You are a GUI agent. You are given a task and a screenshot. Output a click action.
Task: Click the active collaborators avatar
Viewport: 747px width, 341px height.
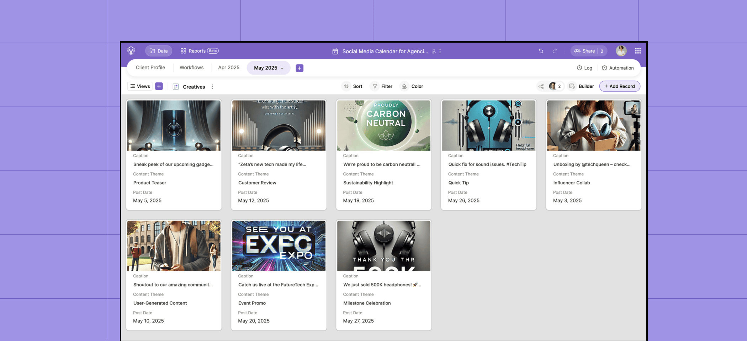pyautogui.click(x=553, y=86)
